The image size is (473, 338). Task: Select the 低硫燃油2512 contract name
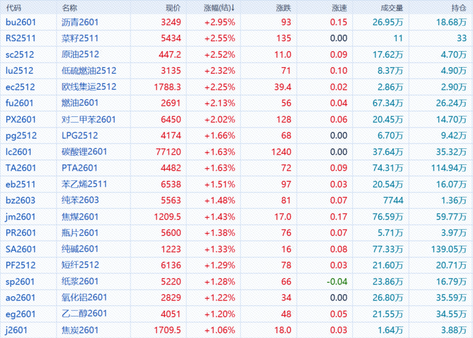pyautogui.click(x=89, y=71)
